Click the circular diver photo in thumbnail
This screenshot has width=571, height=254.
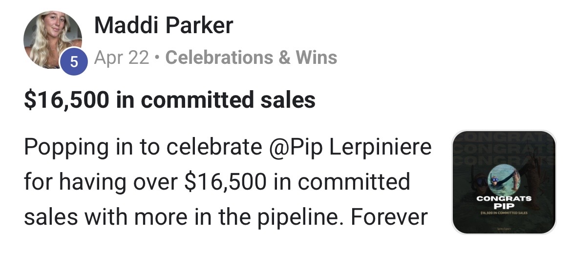coord(504,180)
